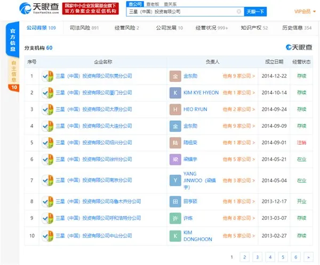Click certification badge icon for 中山分公司

(x=47, y=236)
